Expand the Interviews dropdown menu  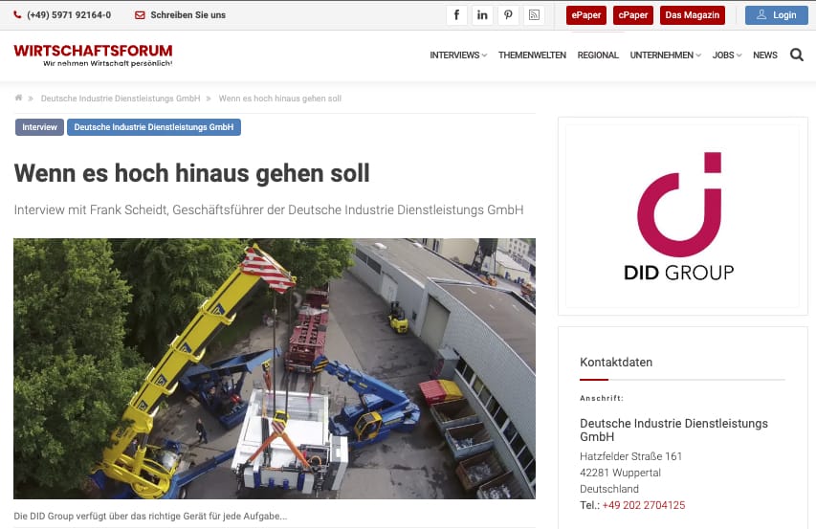coord(458,55)
